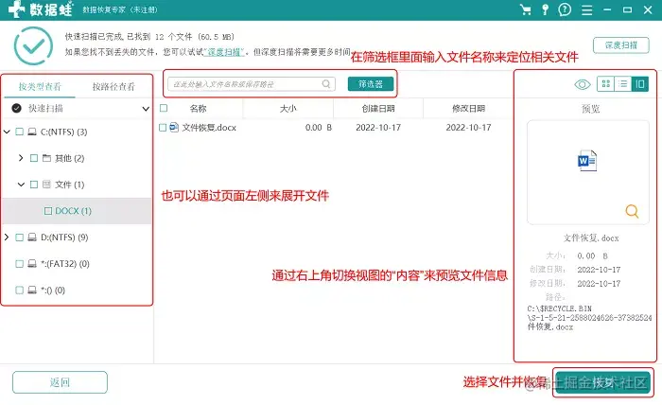Open the hamburger menu icon
This screenshot has height=405, width=662.
[587, 9]
